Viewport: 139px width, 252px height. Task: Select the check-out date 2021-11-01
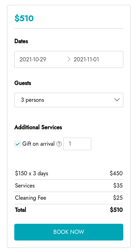click(86, 60)
